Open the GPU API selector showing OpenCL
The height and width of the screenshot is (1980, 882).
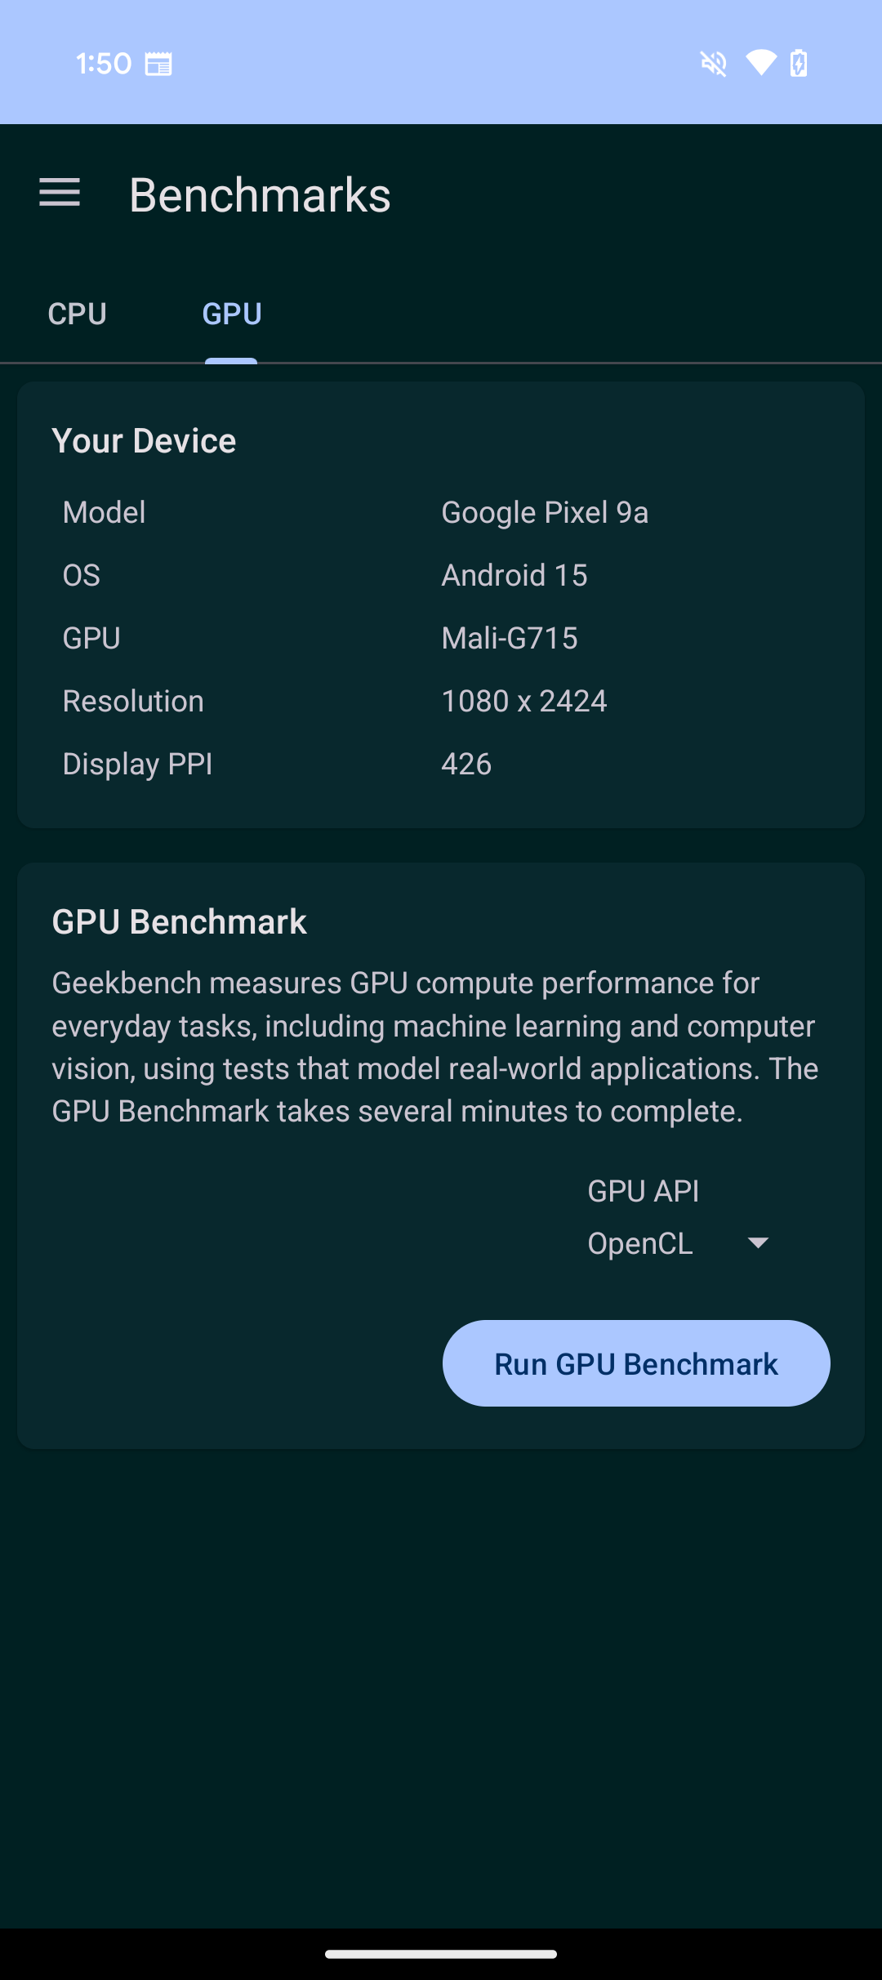(x=679, y=1243)
